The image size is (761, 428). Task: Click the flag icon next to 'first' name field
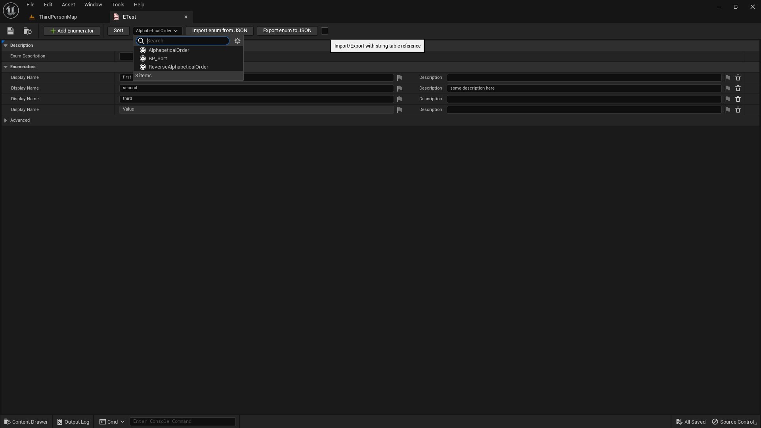(x=399, y=77)
